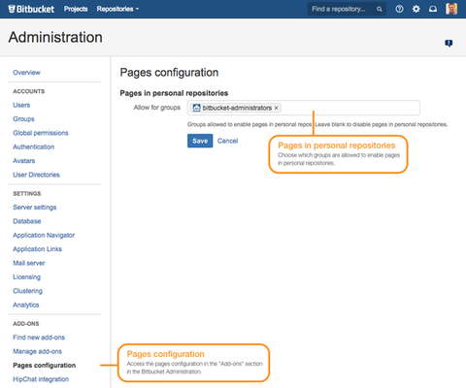Expand the Repositories dropdown menu
Viewport: 466px width, 388px height.
(x=117, y=9)
